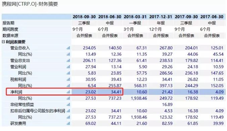Image resolution: width=227 pixels, height=131 pixels.
Task: Select highlighted net profit cell 10.60
Action: pos(141,92)
